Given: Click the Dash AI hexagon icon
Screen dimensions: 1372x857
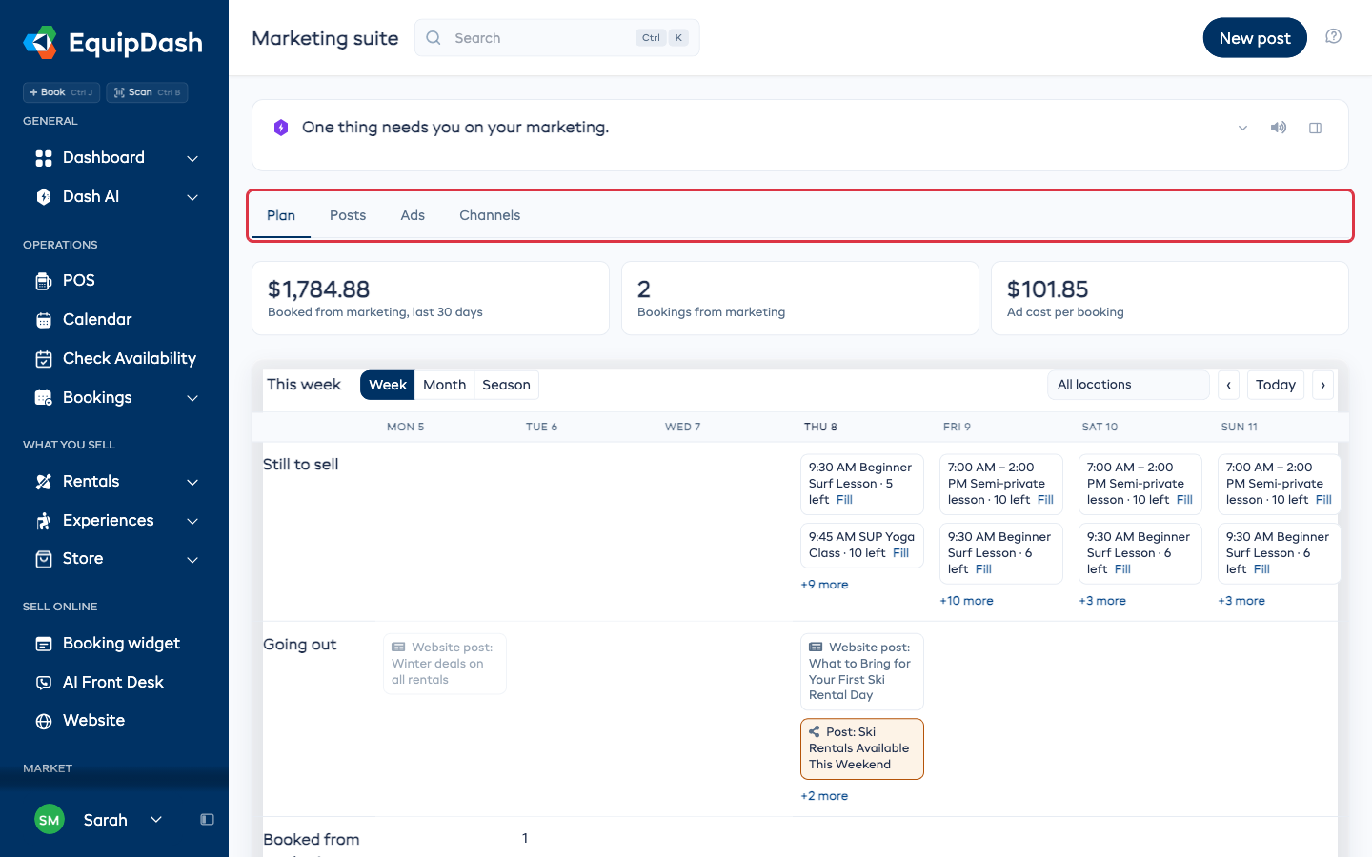Looking at the screenshot, I should pos(44,197).
